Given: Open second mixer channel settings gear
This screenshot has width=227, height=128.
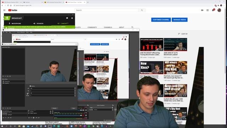Looking at the screenshot, I should click(x=86, y=115).
